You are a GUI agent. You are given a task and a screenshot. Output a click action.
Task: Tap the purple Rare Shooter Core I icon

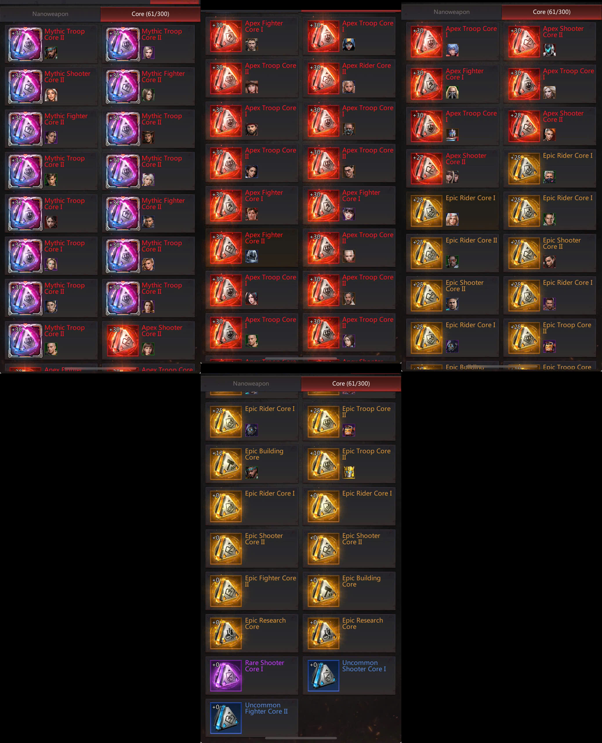point(226,675)
